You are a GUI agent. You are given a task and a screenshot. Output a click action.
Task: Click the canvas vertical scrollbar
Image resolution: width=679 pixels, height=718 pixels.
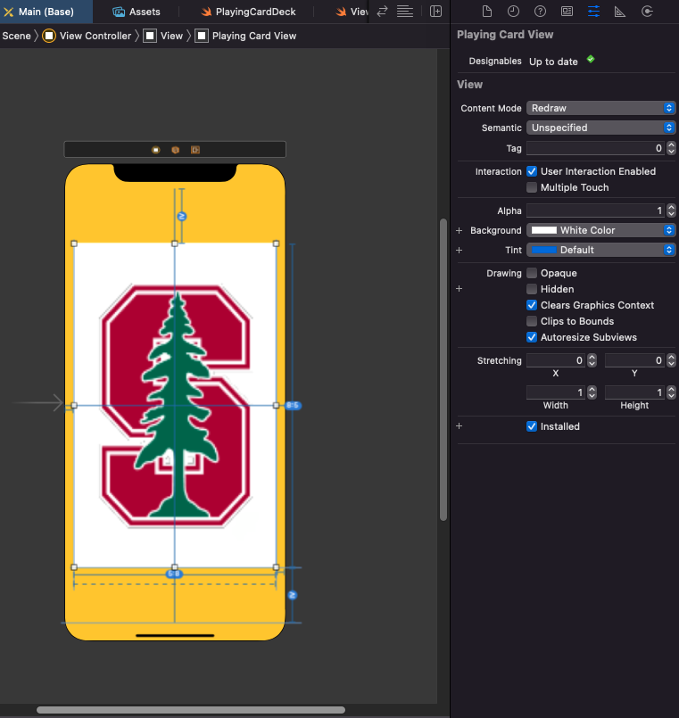pos(443,369)
